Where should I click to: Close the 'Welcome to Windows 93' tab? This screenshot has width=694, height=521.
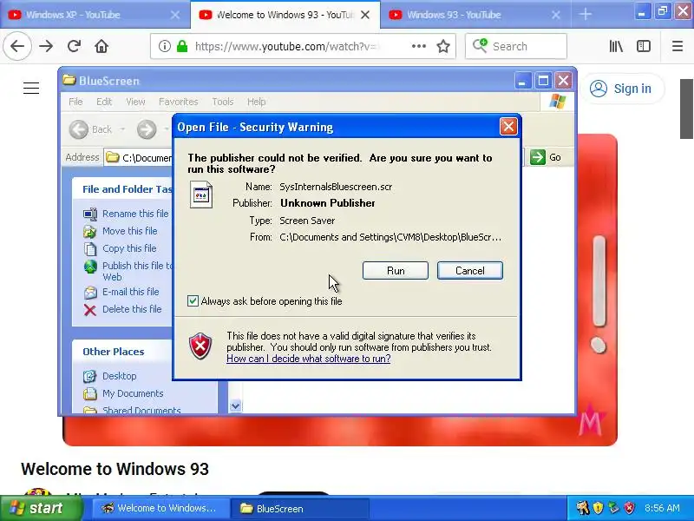coord(365,15)
